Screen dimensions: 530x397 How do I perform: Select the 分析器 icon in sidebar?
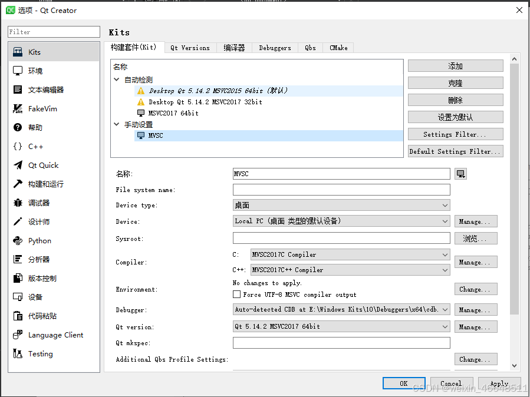(18, 259)
